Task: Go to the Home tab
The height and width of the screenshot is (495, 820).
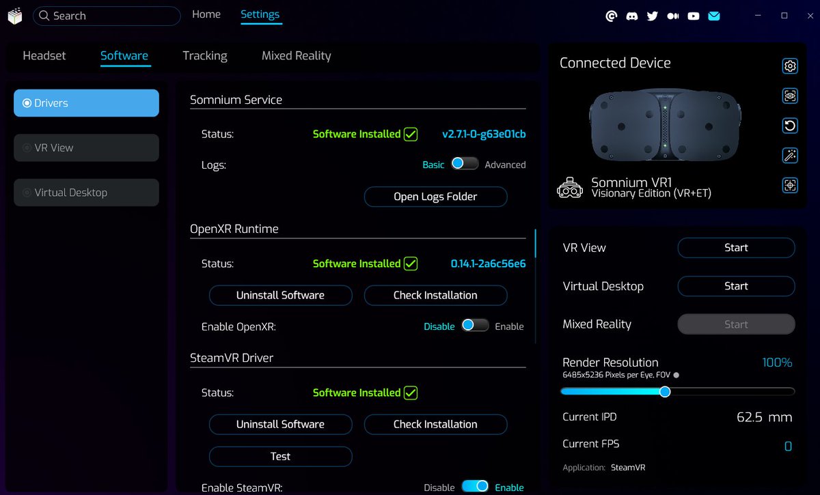Action: point(206,14)
